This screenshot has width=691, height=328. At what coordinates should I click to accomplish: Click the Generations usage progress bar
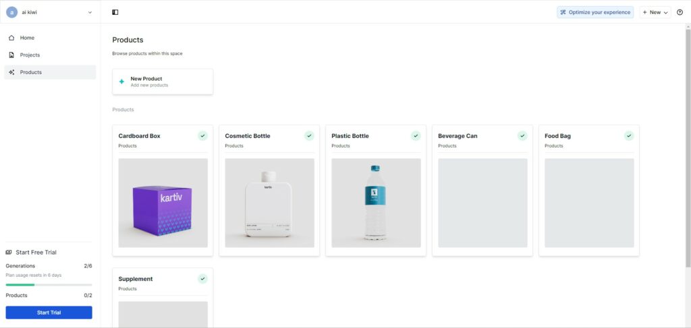(x=49, y=285)
